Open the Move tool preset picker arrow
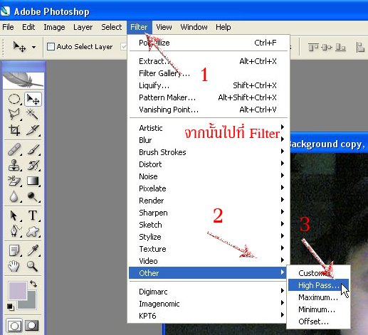 (x=34, y=47)
